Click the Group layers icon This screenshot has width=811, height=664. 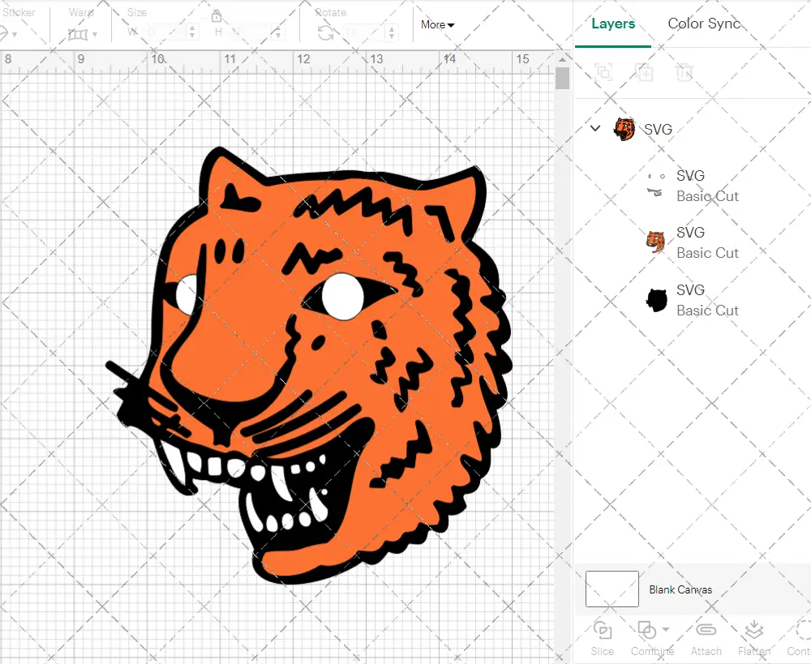coord(603,72)
